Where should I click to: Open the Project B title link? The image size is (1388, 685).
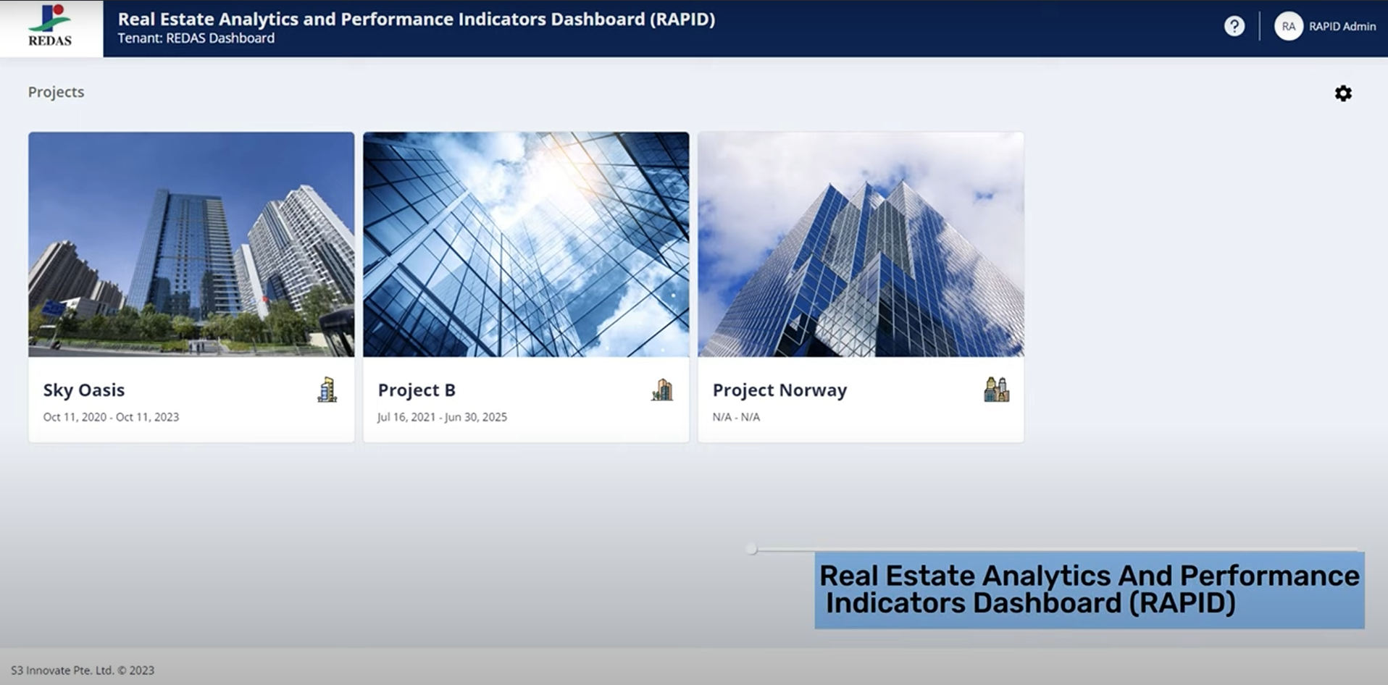[x=417, y=390]
